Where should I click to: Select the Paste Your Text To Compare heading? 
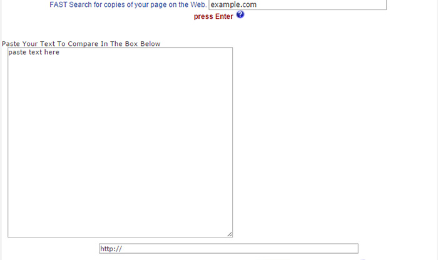[x=81, y=44]
